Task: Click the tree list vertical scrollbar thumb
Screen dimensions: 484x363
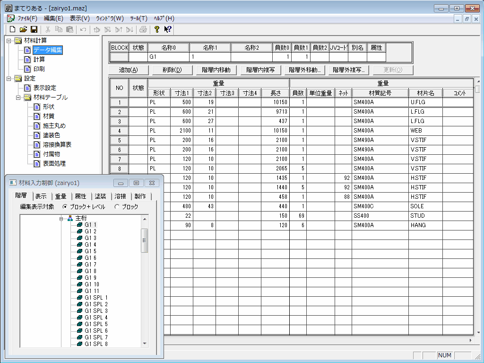Action: (x=145, y=240)
